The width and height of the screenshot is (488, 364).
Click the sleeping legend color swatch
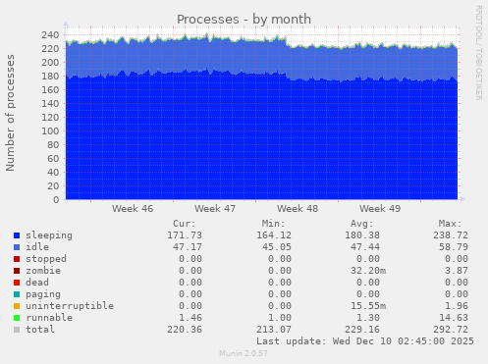(17, 235)
